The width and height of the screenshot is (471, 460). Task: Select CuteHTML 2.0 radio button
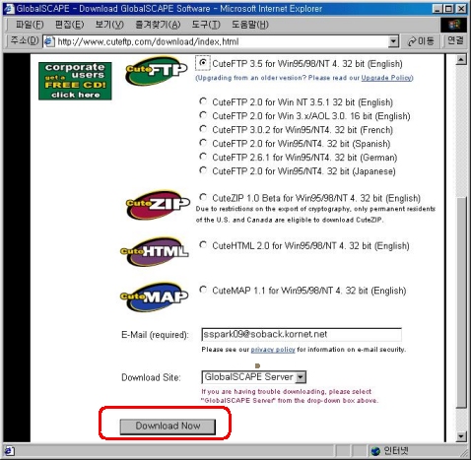point(203,245)
